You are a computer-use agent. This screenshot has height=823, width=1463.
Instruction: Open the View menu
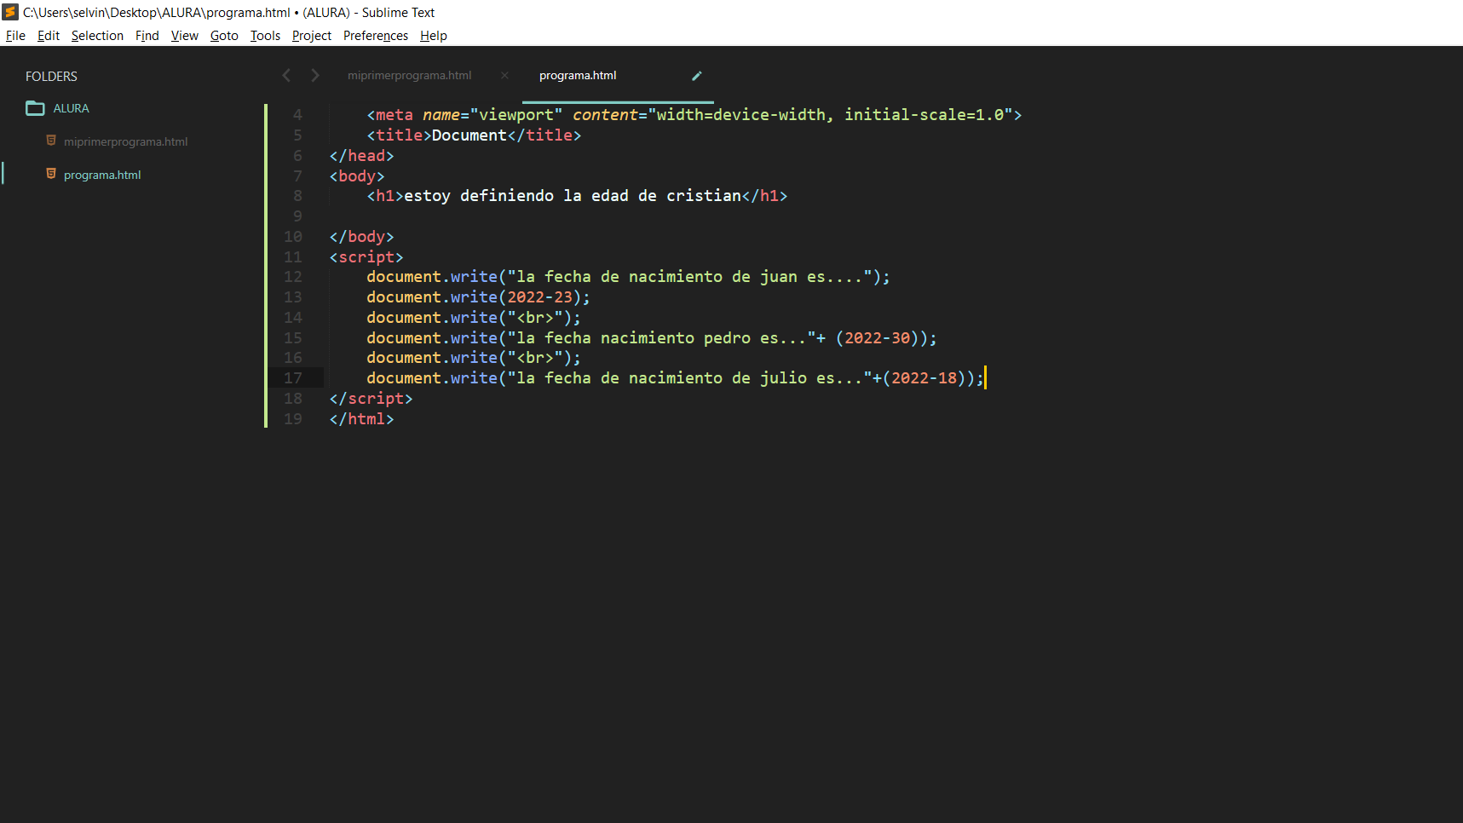tap(185, 36)
